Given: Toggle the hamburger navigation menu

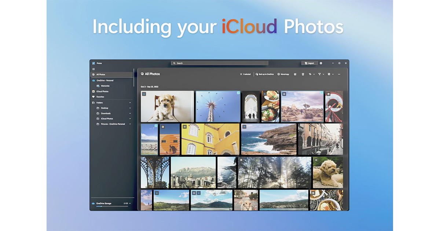Looking at the screenshot, I should [93, 69].
